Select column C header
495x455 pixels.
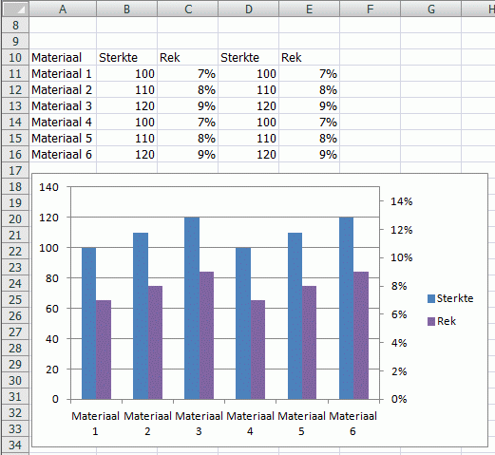(x=188, y=9)
